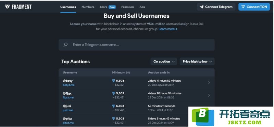The width and height of the screenshot is (274, 127).
Task: Click the Connect Telegram button
Action: pyautogui.click(x=216, y=7)
